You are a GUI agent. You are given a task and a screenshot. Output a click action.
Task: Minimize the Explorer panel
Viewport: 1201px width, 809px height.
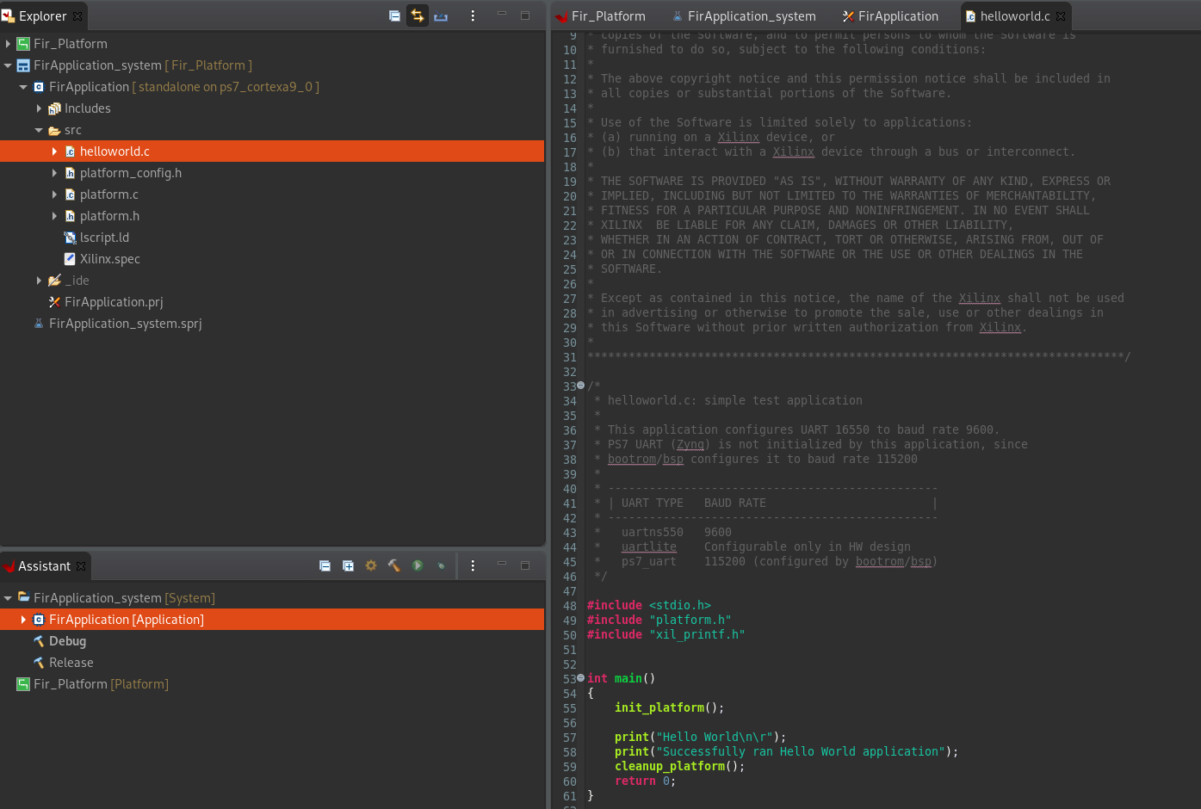point(502,15)
